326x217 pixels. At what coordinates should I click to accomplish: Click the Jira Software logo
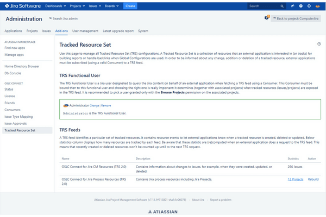tap(23, 6)
